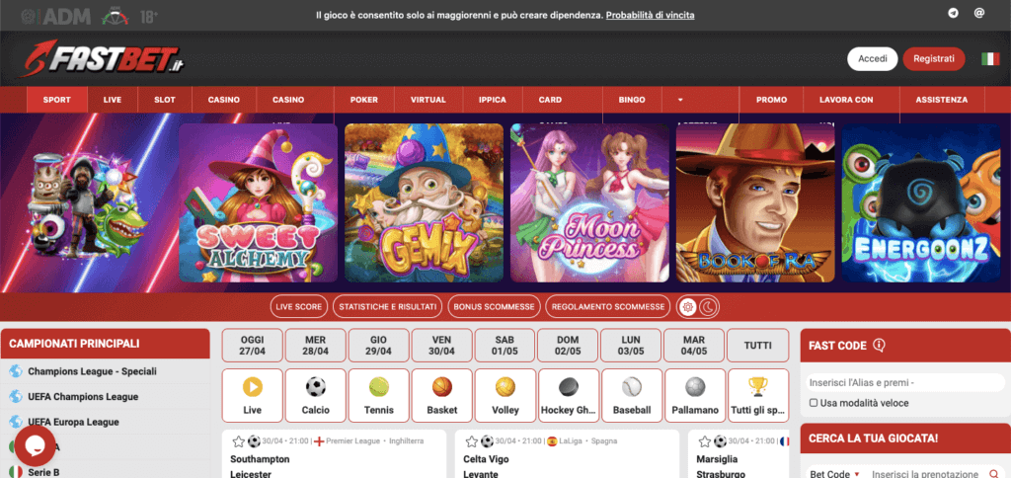The height and width of the screenshot is (478, 1011).
Task: Favorite the Celta Vigo Levante match star
Action: (472, 441)
